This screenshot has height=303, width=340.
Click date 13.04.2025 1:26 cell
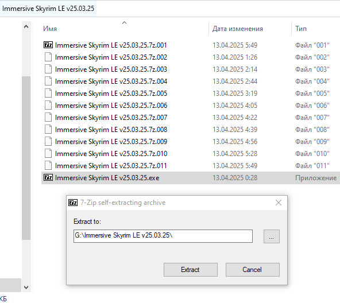[235, 57]
